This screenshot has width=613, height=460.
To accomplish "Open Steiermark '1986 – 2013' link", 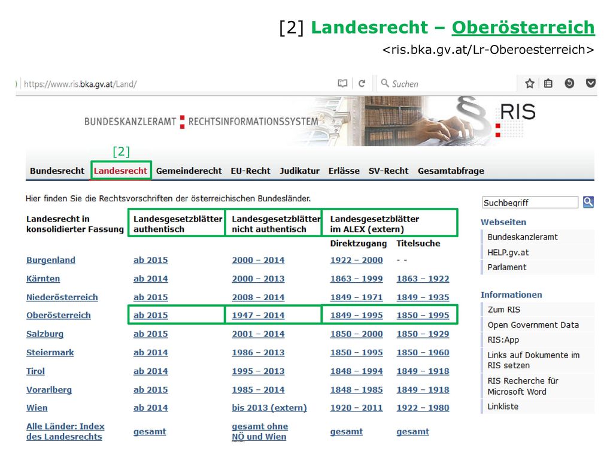I will click(258, 352).
